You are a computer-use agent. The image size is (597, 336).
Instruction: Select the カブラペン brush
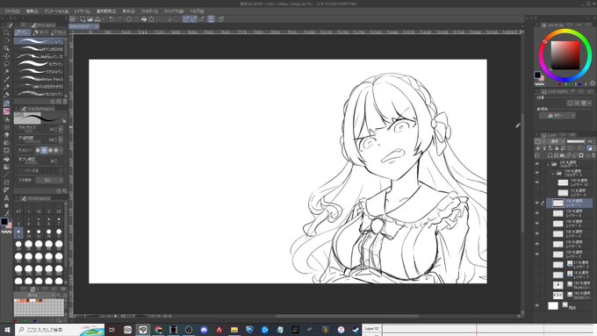coord(40,64)
